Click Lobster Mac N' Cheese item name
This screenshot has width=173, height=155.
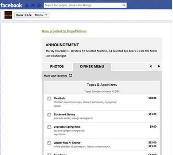point(67,143)
